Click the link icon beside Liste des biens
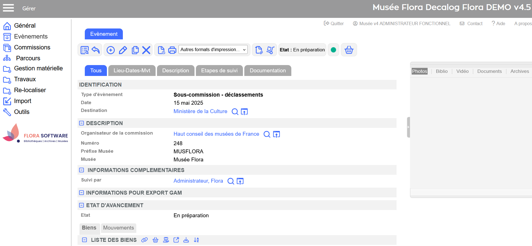Viewport: 532px width, 246px height. (x=144, y=240)
